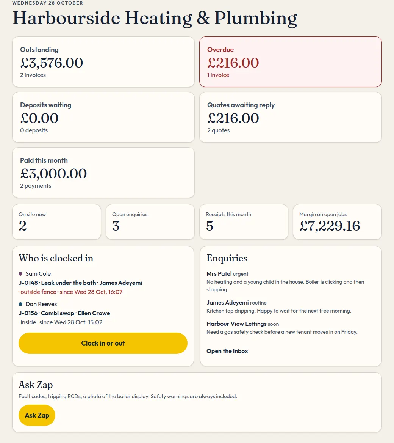Image resolution: width=394 pixels, height=443 pixels.
Task: Open Mrs Patel urgent enquiry
Action: coord(285,281)
